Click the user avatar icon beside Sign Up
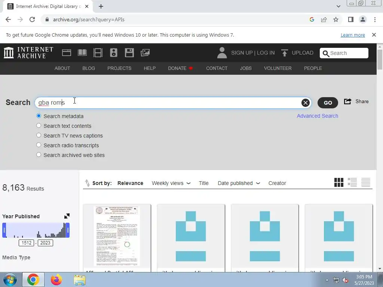This screenshot has width=383, height=287. coord(222,53)
